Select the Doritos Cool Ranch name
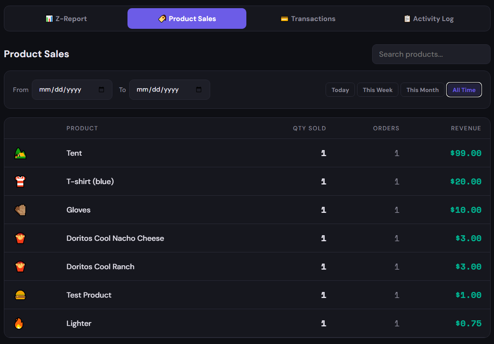 (100, 267)
